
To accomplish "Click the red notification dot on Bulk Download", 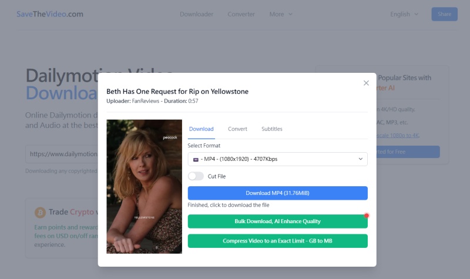I will (x=366, y=216).
